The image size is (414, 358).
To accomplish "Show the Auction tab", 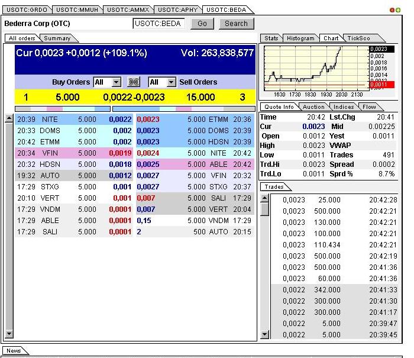I will (x=313, y=107).
